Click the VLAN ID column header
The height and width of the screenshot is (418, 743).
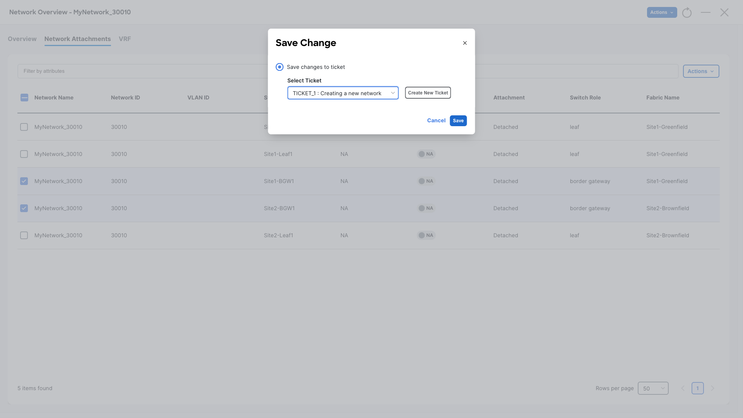pyautogui.click(x=198, y=98)
